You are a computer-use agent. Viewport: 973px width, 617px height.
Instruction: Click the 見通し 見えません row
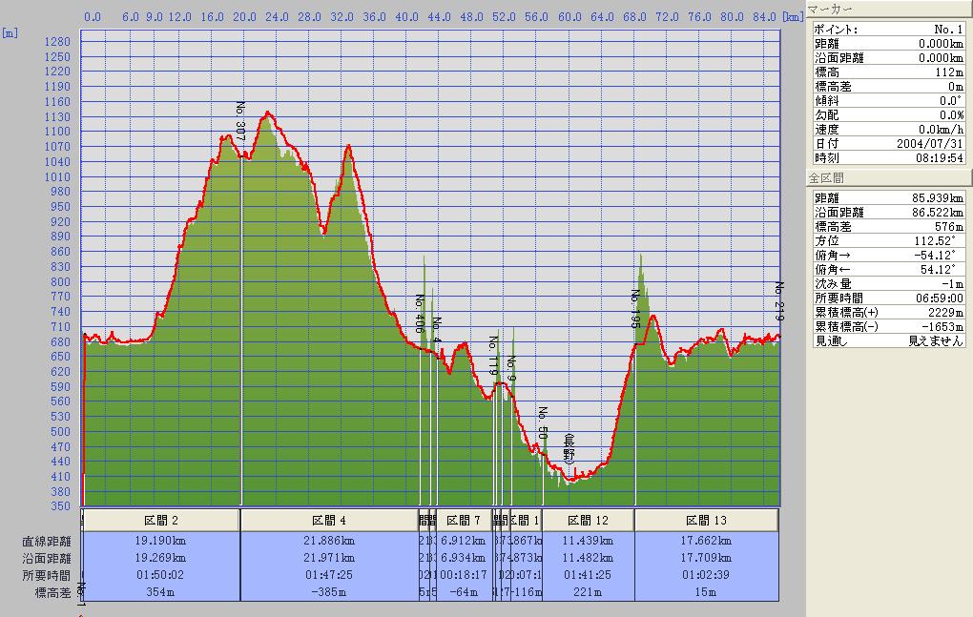pyautogui.click(x=887, y=340)
